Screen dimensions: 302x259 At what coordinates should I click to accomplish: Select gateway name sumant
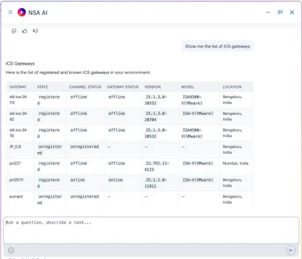[16, 197]
